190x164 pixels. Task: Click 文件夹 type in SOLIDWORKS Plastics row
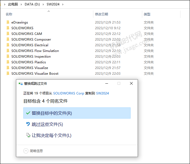point(149,62)
